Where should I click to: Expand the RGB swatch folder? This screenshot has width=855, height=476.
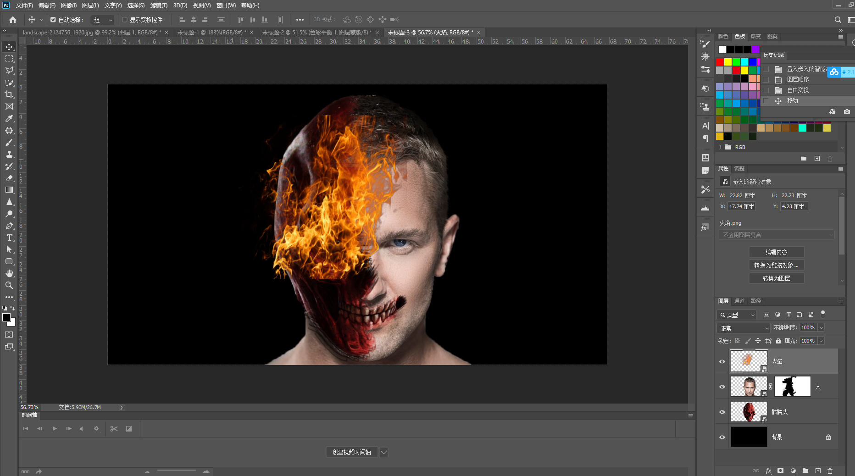[x=721, y=147]
